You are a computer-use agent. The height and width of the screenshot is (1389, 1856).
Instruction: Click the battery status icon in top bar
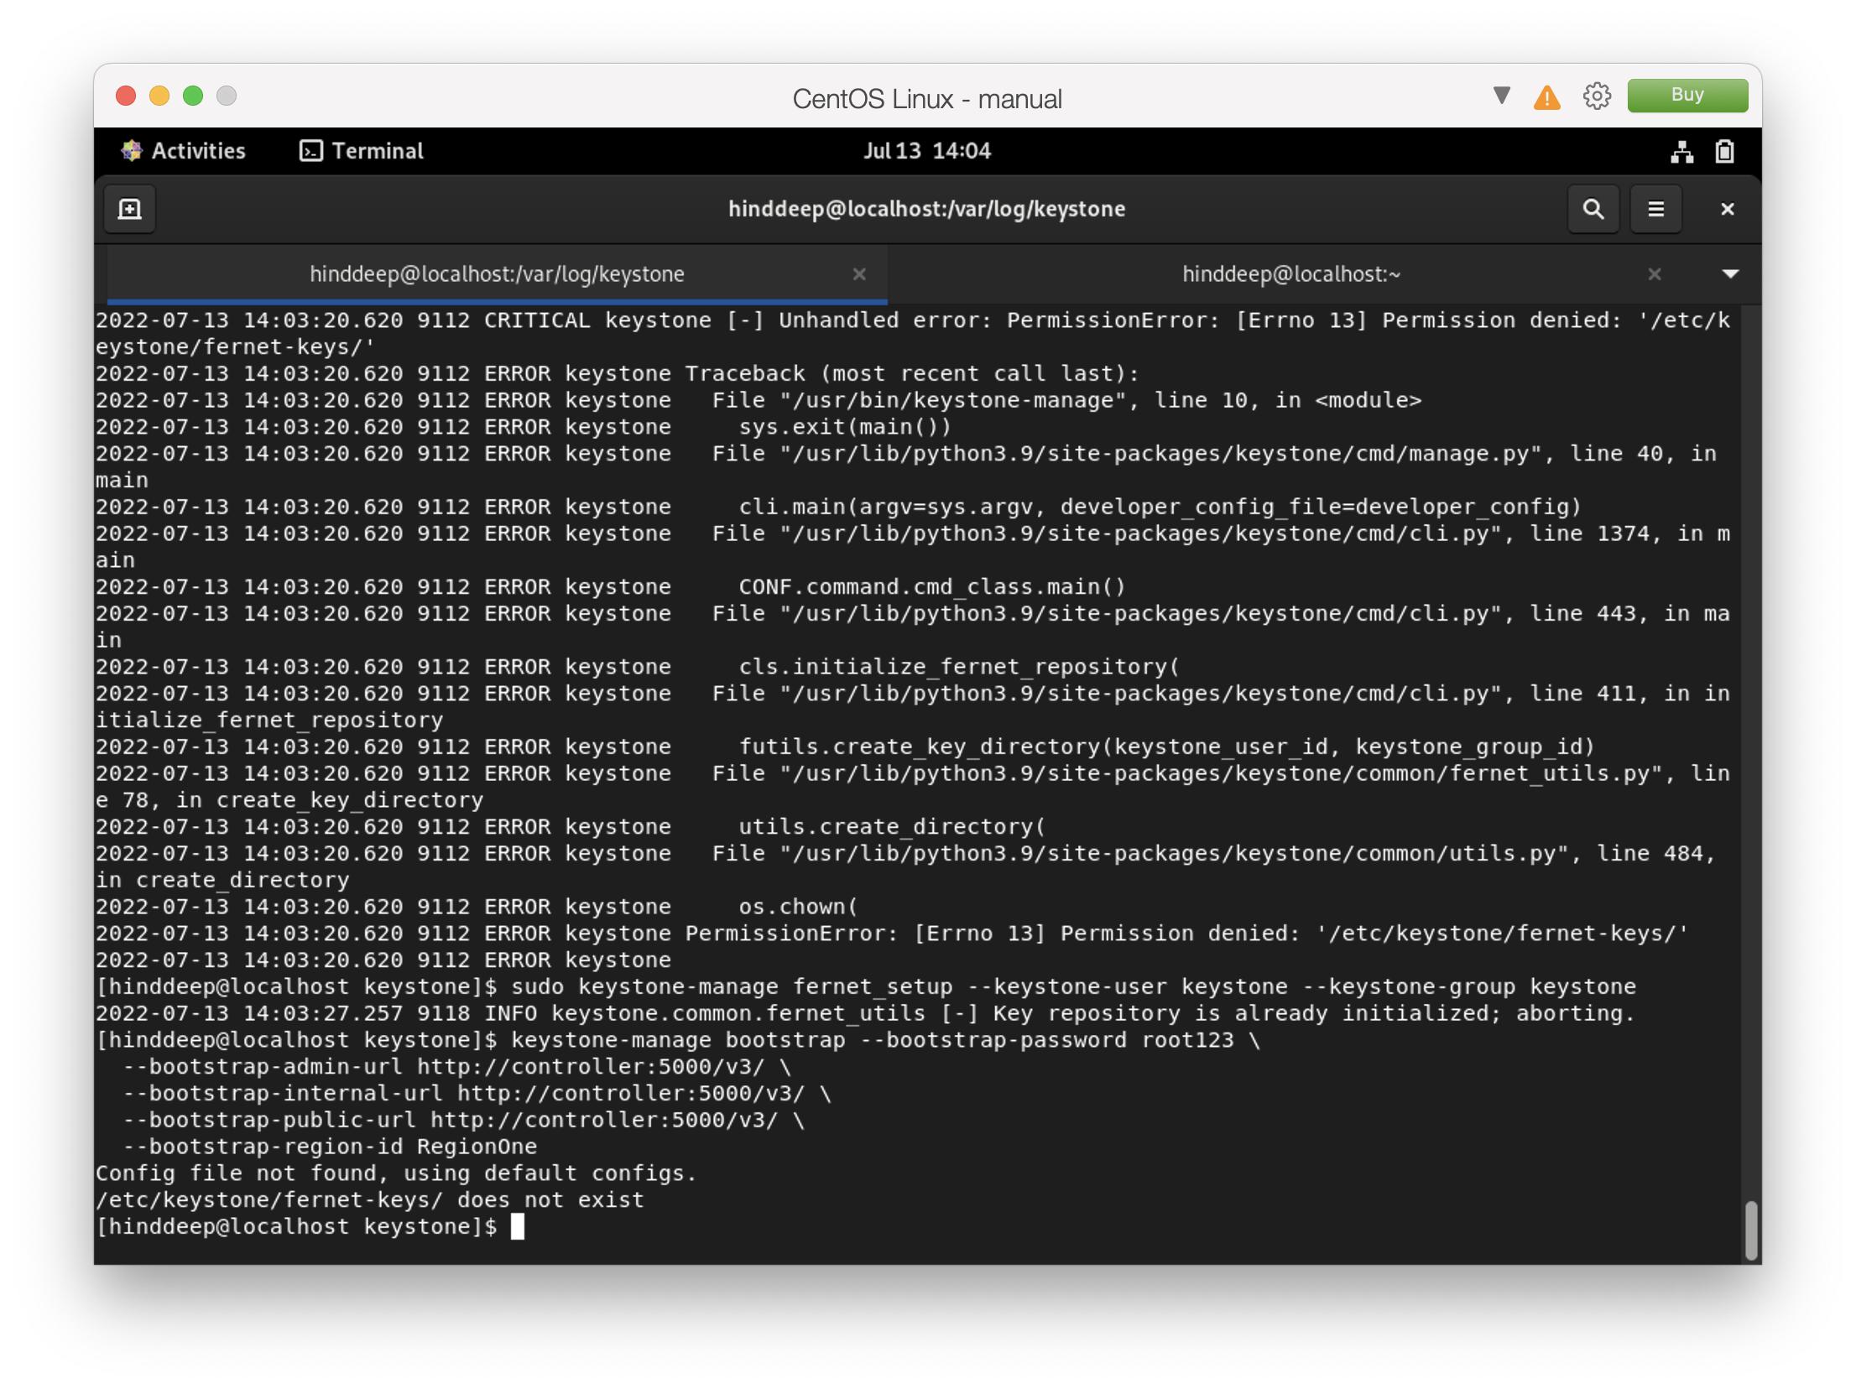[x=1724, y=152]
